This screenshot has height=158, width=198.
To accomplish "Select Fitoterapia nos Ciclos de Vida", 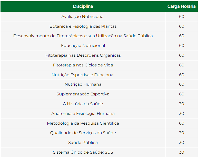I will pyautogui.click(x=83, y=65).
